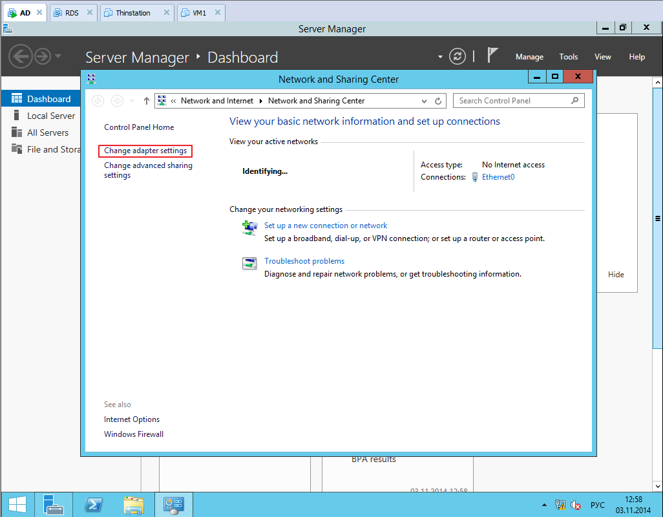Open the Manage menu
The height and width of the screenshot is (517, 663).
(529, 57)
